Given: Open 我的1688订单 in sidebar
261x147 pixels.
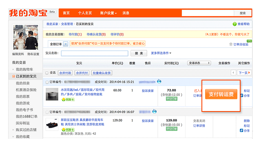Looking at the screenshot, I should [x=27, y=116].
